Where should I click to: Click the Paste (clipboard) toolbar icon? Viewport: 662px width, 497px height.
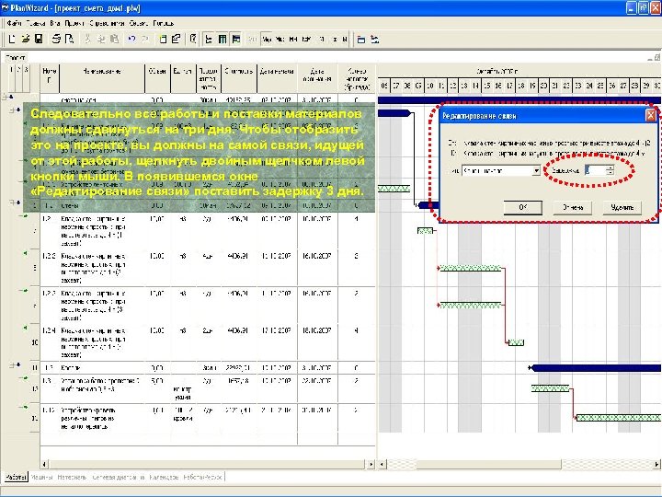(x=114, y=39)
